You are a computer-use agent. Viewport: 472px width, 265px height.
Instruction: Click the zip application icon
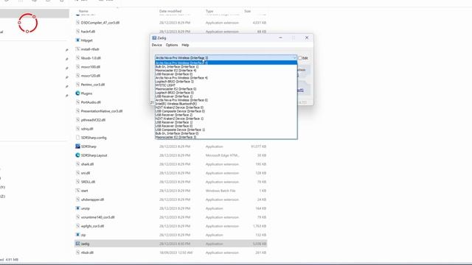click(77, 235)
